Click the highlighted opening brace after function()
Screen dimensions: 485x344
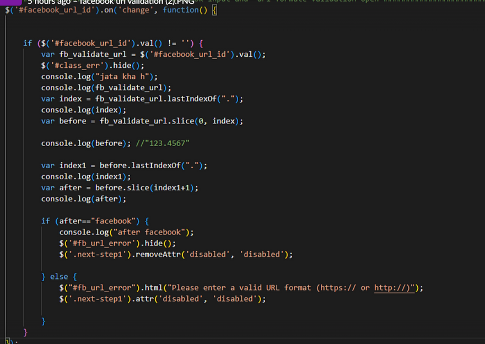(214, 10)
